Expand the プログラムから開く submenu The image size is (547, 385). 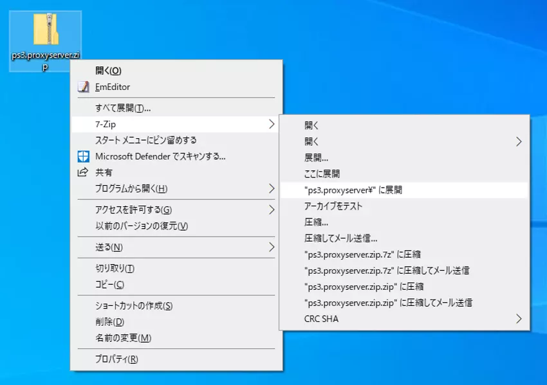(x=271, y=188)
